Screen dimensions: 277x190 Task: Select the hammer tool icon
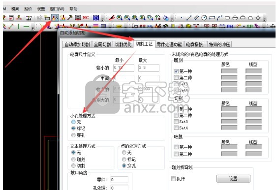[70, 18]
